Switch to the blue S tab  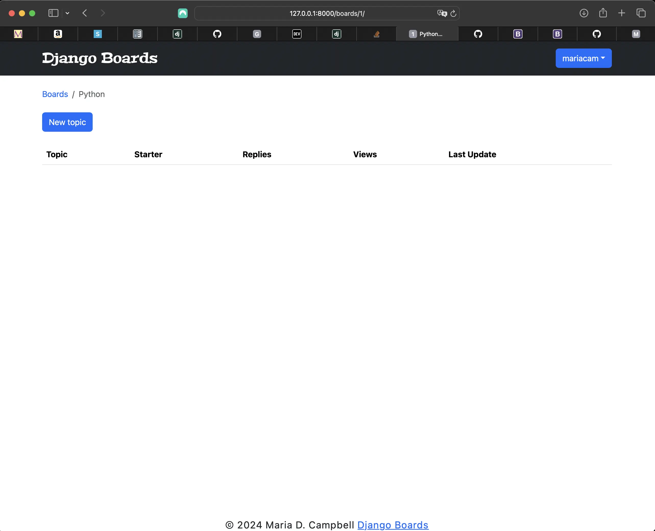click(98, 34)
